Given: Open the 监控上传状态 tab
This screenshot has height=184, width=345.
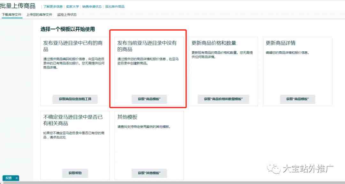Looking at the screenshot, I should pos(67,15).
